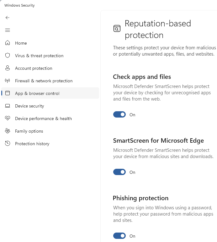This screenshot has width=217, height=242.
Task: Click the Account protection person icon
Action: pyautogui.click(x=8, y=68)
